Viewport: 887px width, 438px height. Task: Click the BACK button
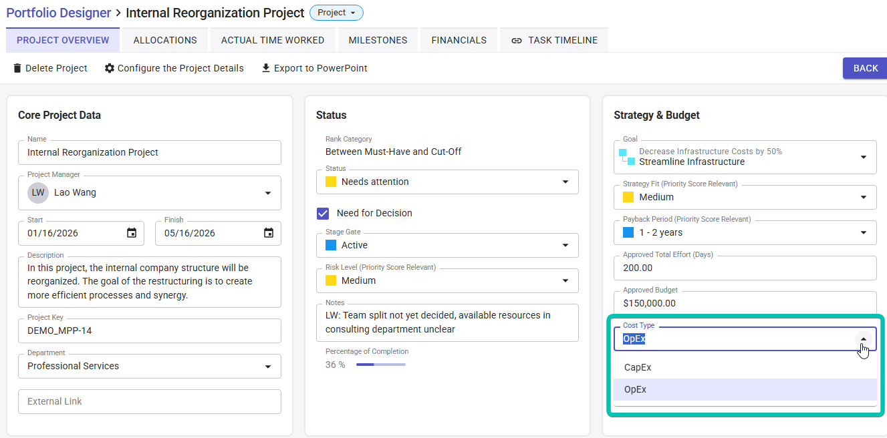[867, 67]
